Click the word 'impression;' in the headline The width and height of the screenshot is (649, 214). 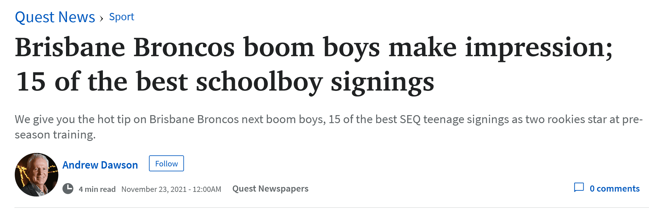(539, 49)
